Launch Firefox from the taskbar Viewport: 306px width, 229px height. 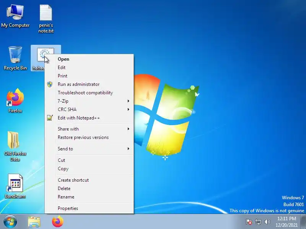(58, 222)
